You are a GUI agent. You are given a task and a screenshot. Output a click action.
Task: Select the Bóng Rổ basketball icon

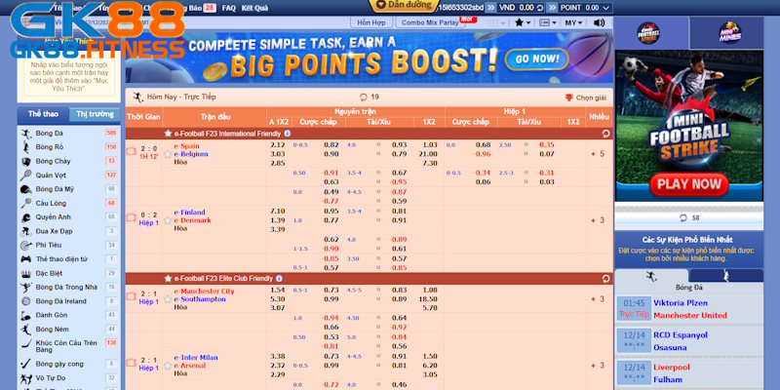point(26,147)
